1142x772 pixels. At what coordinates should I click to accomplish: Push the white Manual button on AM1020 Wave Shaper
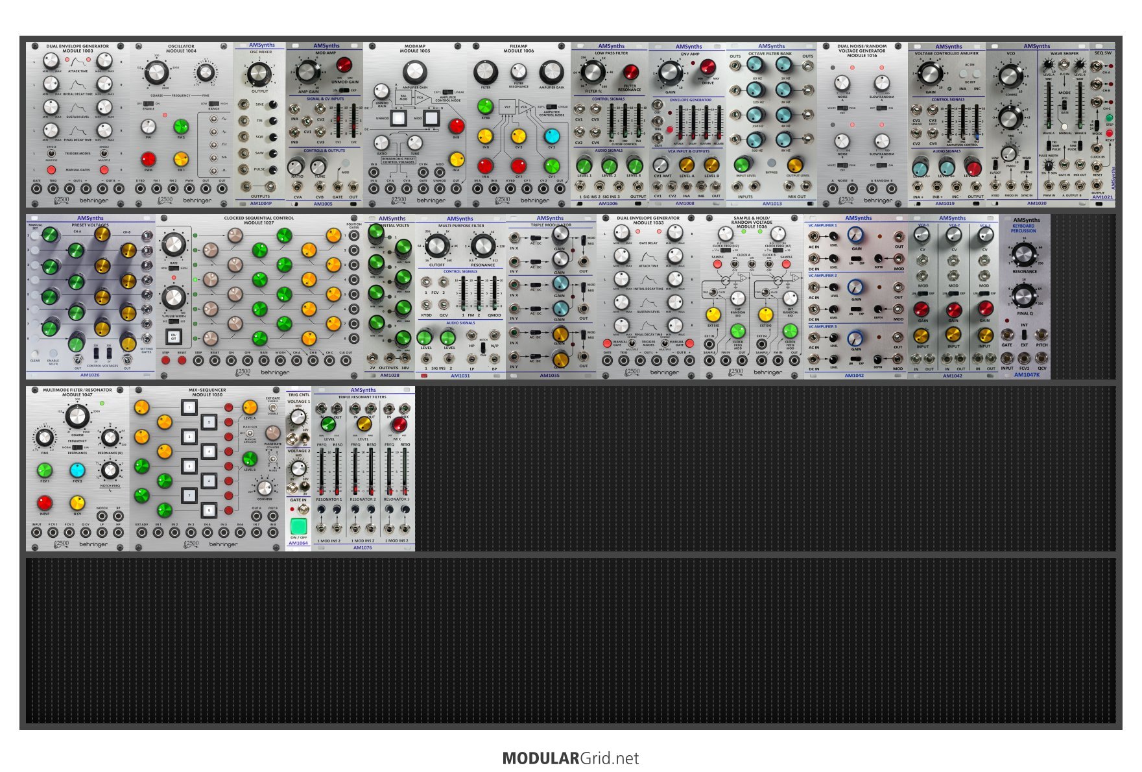1065,127
